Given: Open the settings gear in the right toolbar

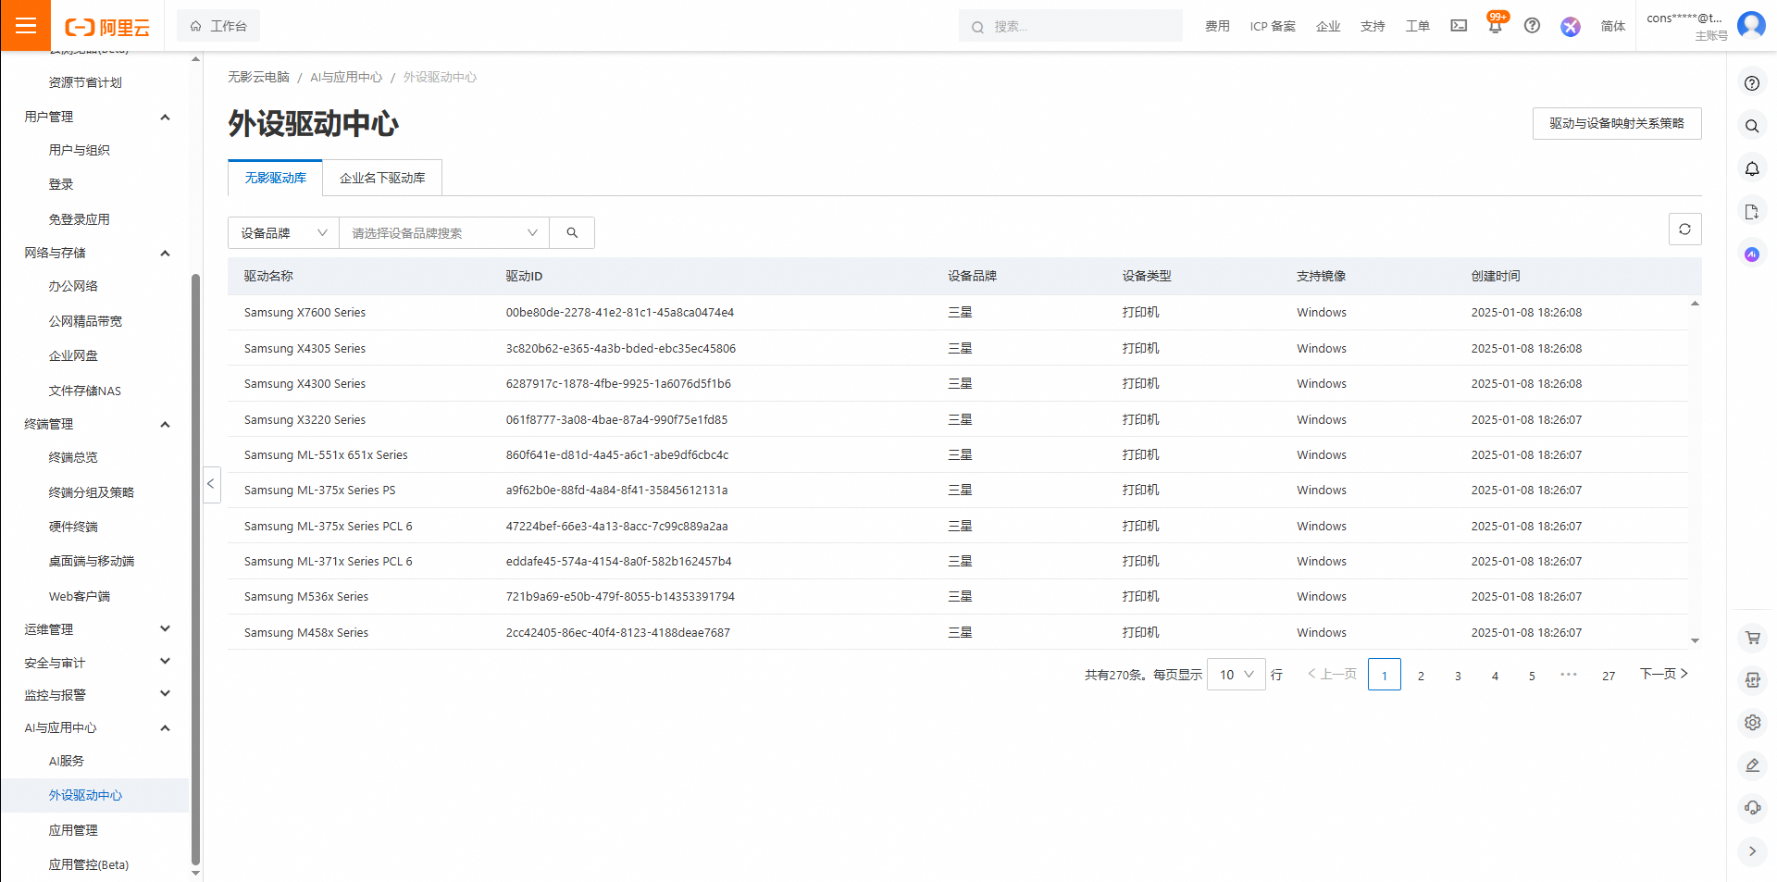Looking at the screenshot, I should point(1752,723).
